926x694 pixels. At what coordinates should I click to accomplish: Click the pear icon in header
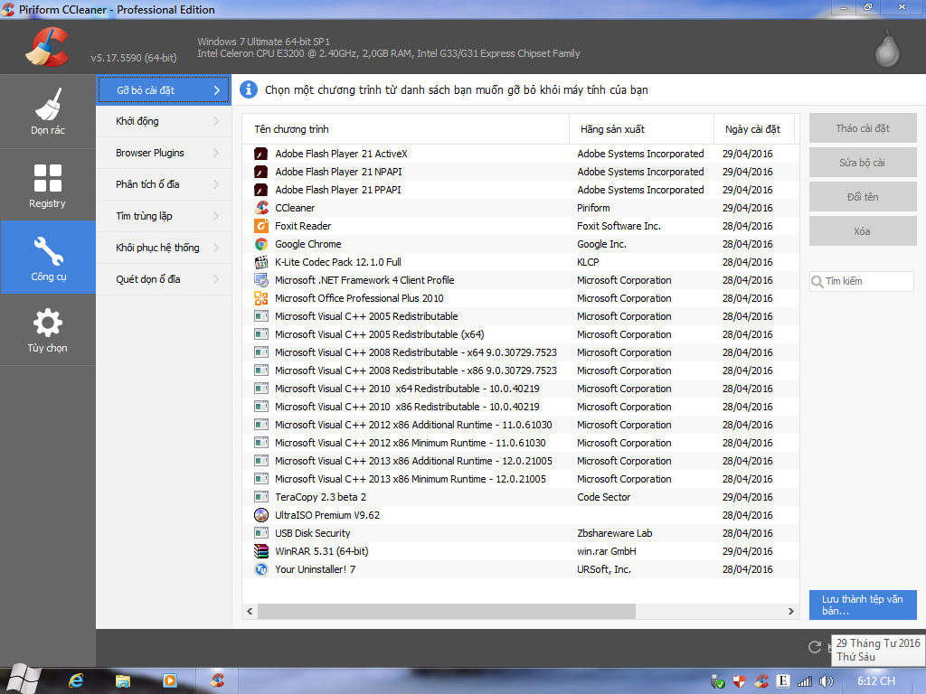[x=887, y=49]
